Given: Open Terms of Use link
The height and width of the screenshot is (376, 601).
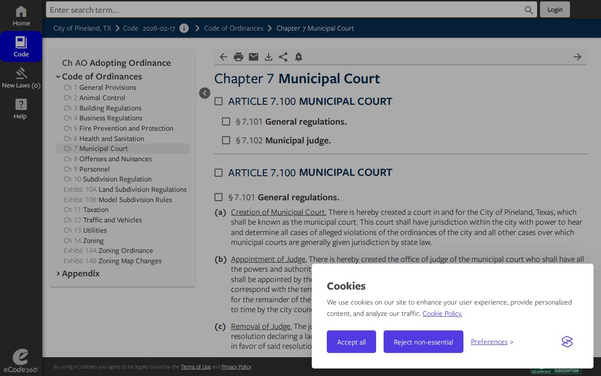Looking at the screenshot, I should tap(196, 367).
